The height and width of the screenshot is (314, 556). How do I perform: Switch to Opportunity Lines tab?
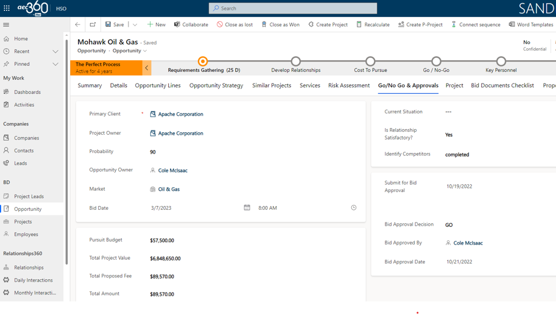click(158, 85)
